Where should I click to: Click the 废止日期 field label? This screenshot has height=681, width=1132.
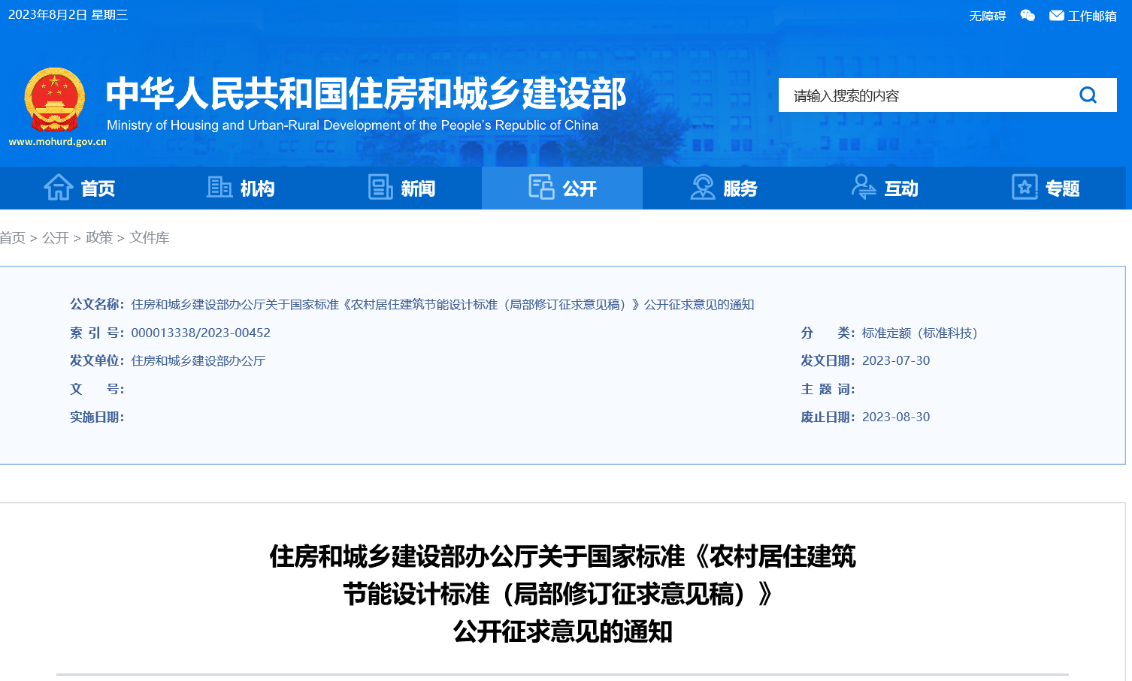point(828,417)
